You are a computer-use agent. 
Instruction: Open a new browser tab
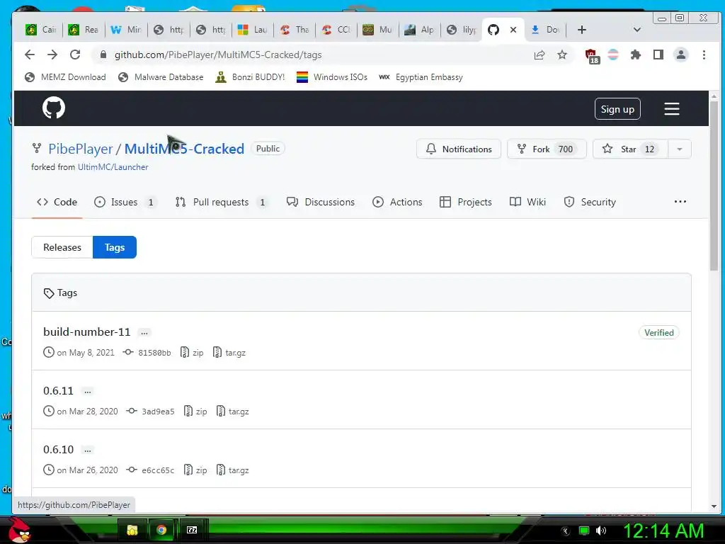[x=582, y=30]
